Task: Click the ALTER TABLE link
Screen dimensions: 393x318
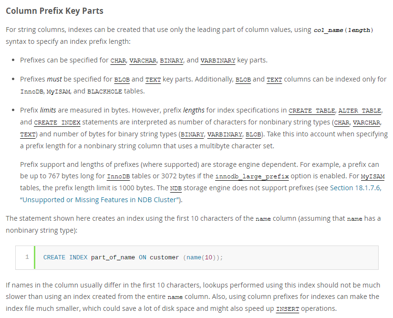Action: pos(360,110)
